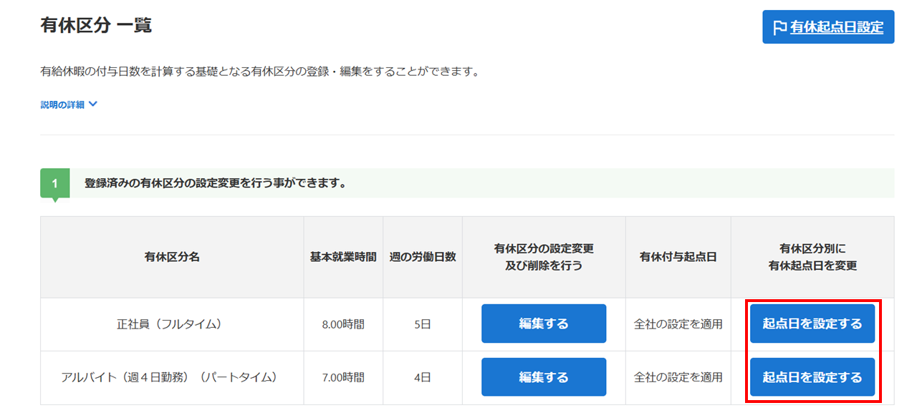
Task: Open the 有休起点日設定 button
Action: click(828, 27)
